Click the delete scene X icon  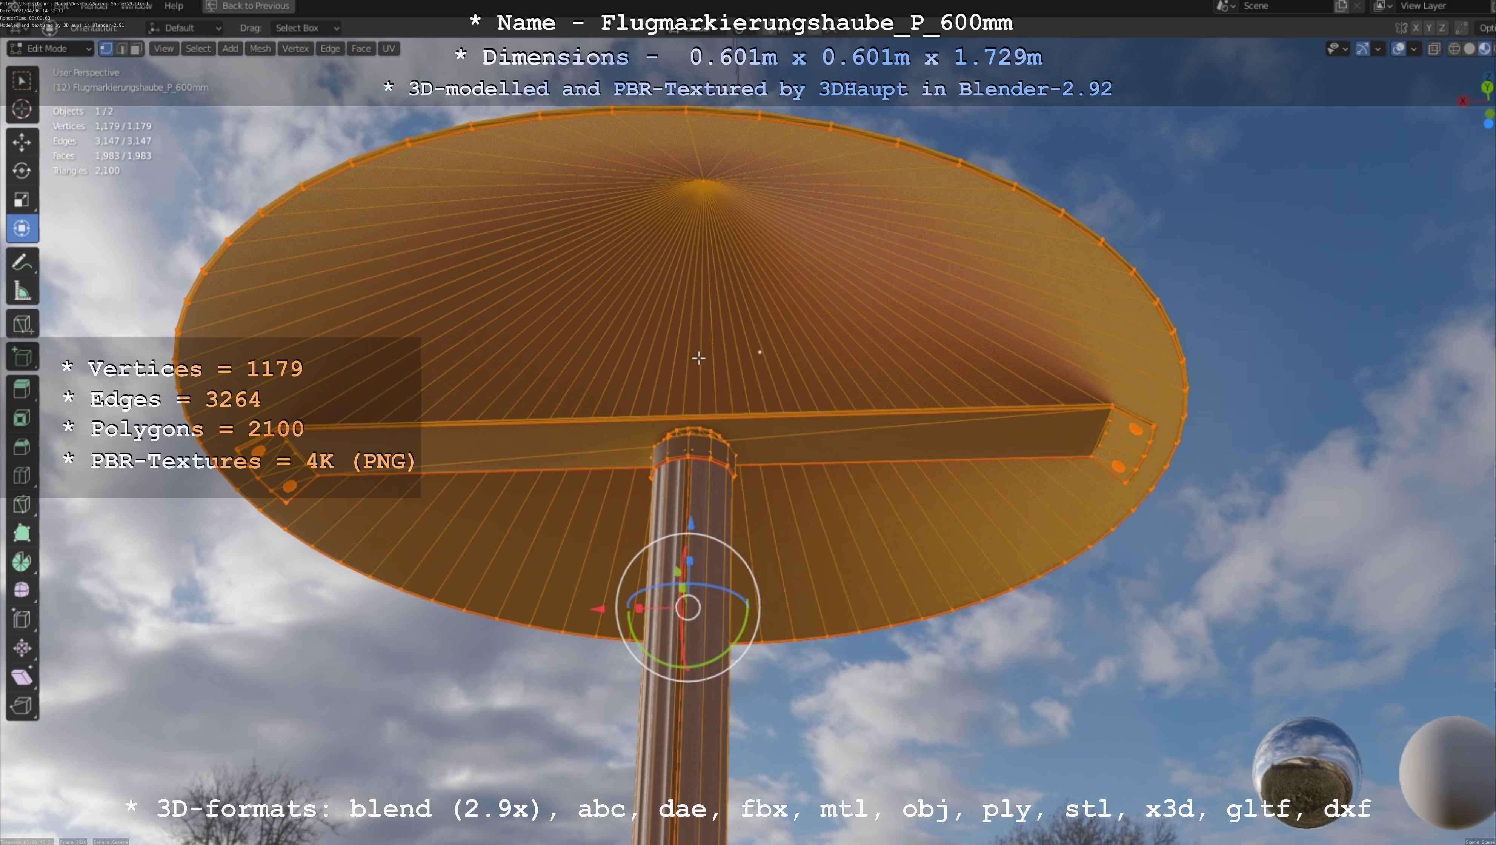pos(1357,6)
